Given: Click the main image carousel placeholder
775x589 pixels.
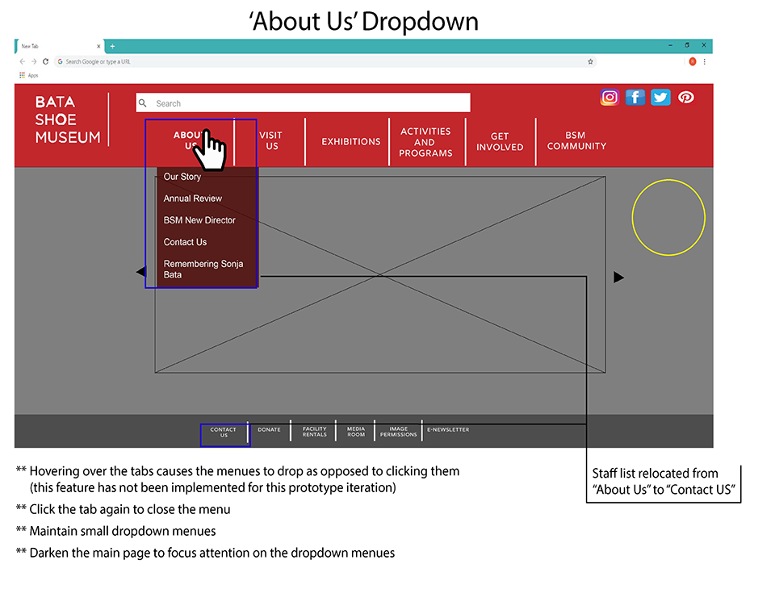Looking at the screenshot, I should tap(380, 275).
